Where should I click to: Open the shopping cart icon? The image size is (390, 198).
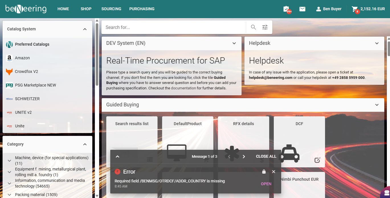tap(355, 9)
